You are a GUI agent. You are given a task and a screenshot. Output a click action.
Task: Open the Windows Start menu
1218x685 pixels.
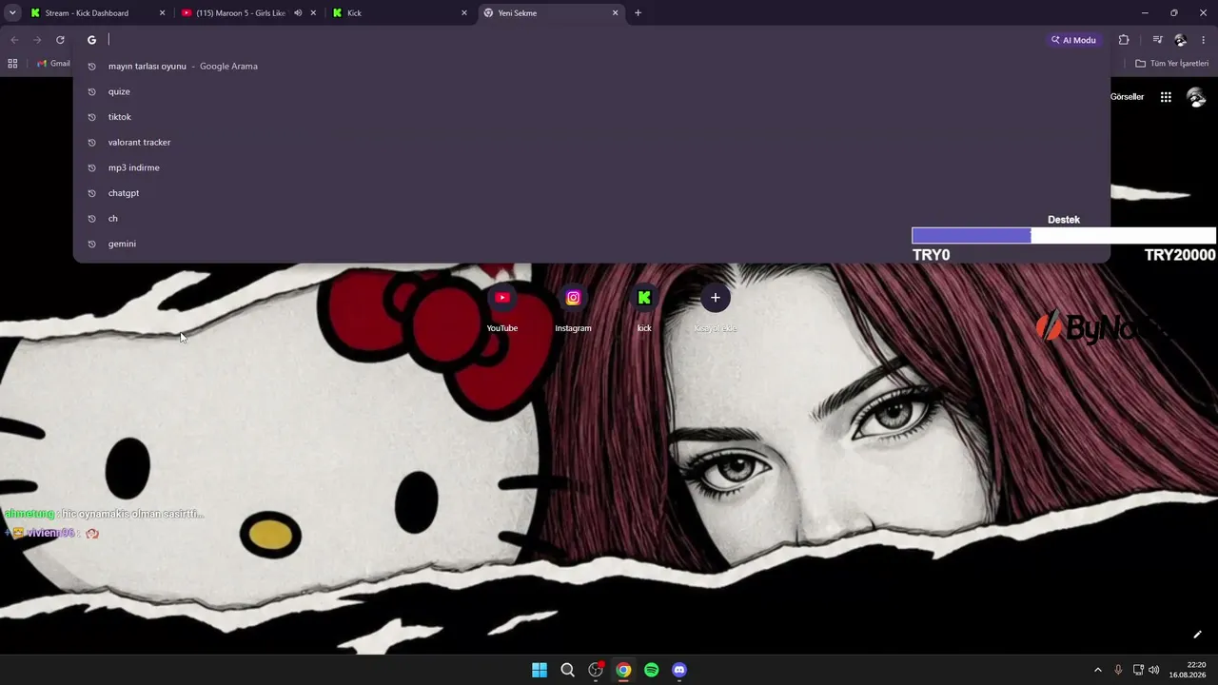point(540,670)
